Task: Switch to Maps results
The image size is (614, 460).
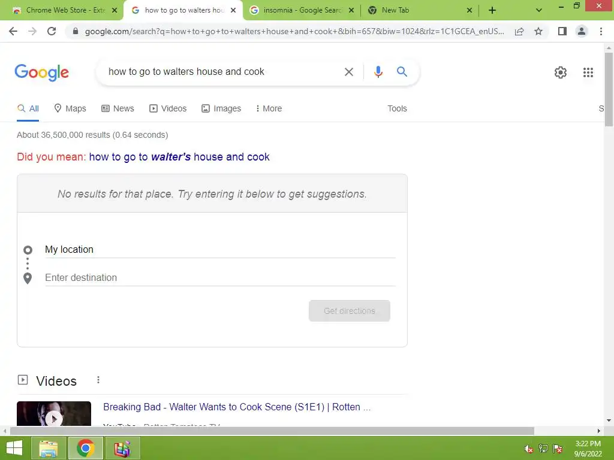Action: 70,109
